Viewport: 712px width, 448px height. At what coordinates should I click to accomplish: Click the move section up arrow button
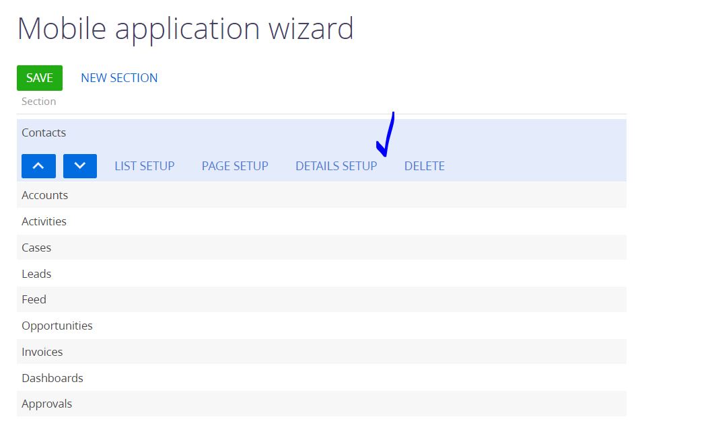[x=38, y=166]
